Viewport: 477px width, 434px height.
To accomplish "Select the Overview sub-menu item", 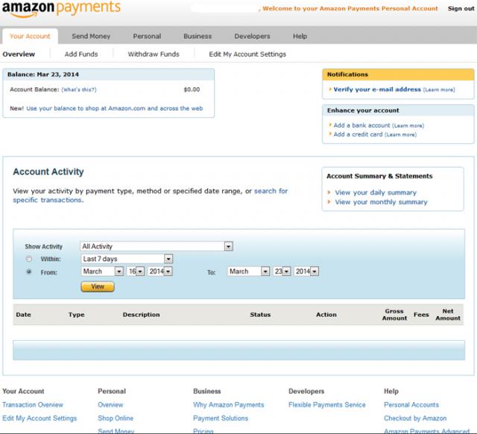I will (x=19, y=54).
